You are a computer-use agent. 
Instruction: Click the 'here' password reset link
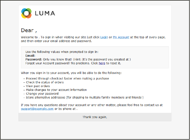(x=102, y=63)
